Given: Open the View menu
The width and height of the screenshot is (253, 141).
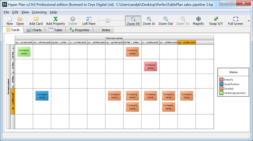Looking at the screenshot, I should [x=25, y=12].
